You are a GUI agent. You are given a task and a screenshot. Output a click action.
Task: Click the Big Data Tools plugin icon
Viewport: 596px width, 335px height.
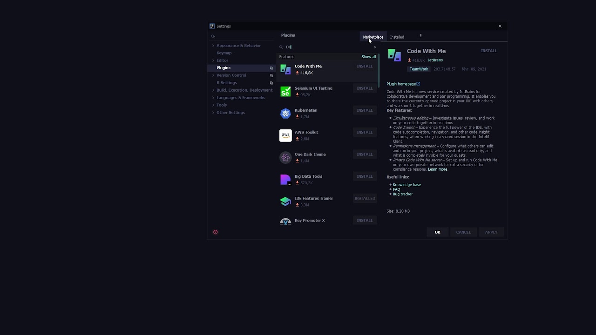pos(285,180)
